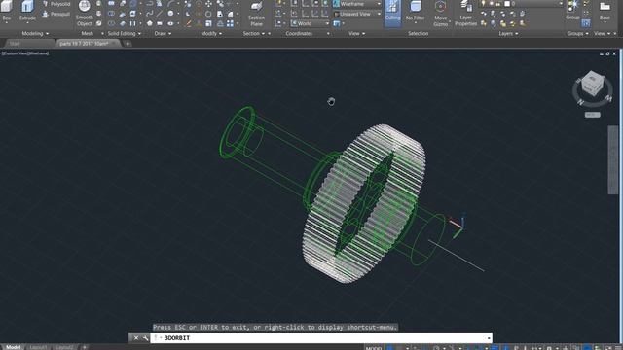The width and height of the screenshot is (623, 350).
Task: Open command line customize wrench
Action: click(x=145, y=338)
